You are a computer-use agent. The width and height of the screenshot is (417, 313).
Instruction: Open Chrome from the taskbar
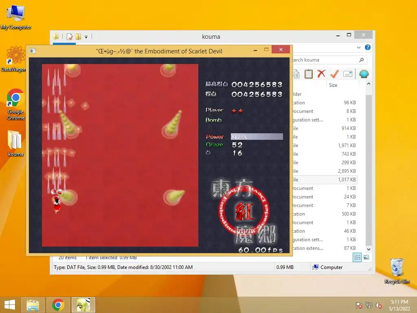click(58, 305)
